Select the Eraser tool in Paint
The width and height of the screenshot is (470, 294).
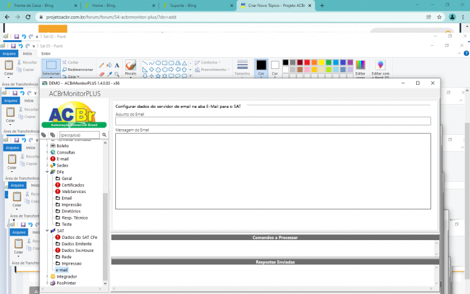pyautogui.click(x=102, y=74)
